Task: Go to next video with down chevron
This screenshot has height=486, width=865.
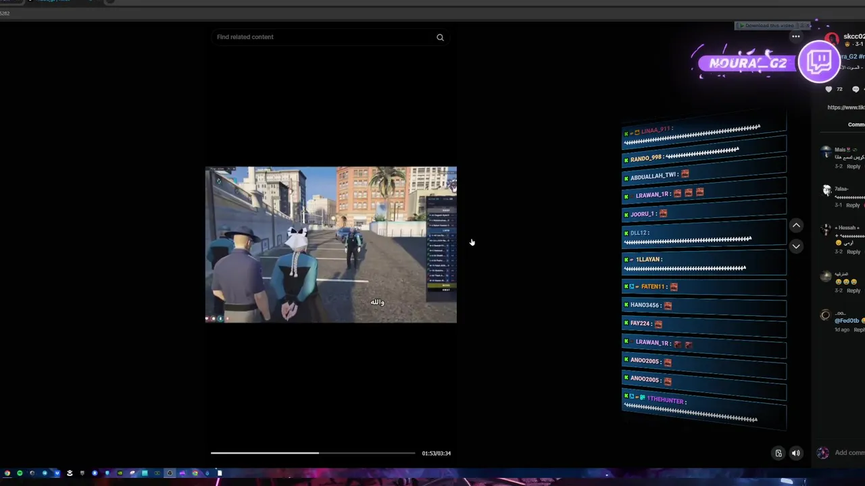Action: coord(796,246)
